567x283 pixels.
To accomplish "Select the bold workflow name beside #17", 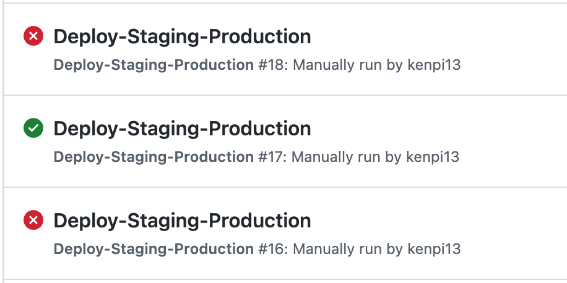I will [x=154, y=157].
